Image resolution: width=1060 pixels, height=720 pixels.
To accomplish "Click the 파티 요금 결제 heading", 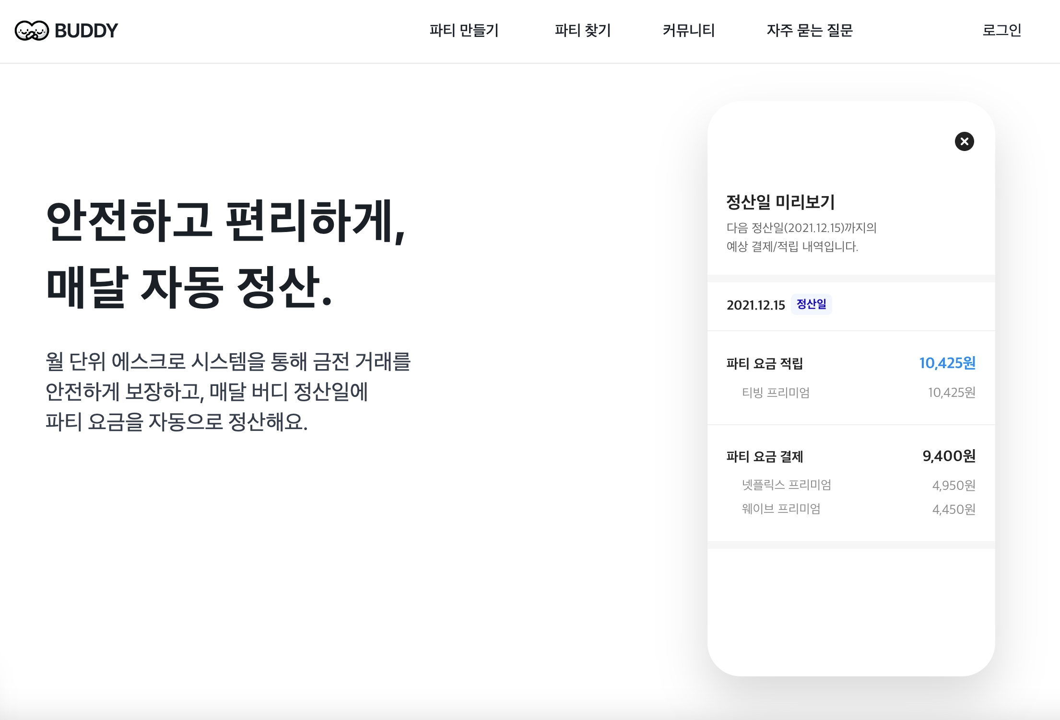I will [x=766, y=456].
